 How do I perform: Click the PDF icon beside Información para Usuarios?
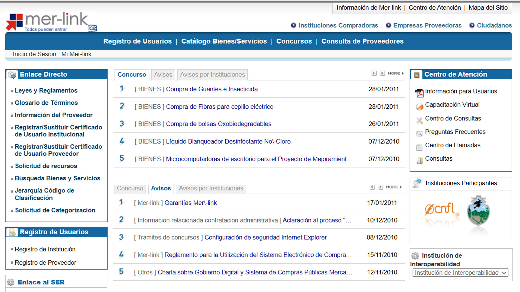[x=419, y=93]
